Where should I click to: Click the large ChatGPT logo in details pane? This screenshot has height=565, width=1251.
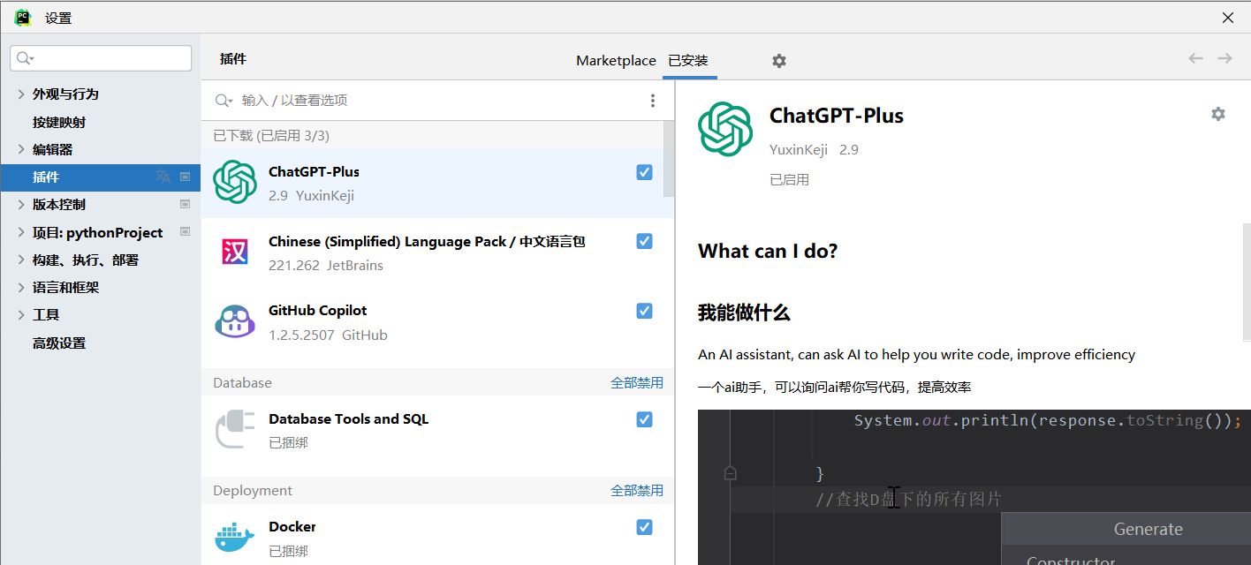(x=725, y=129)
